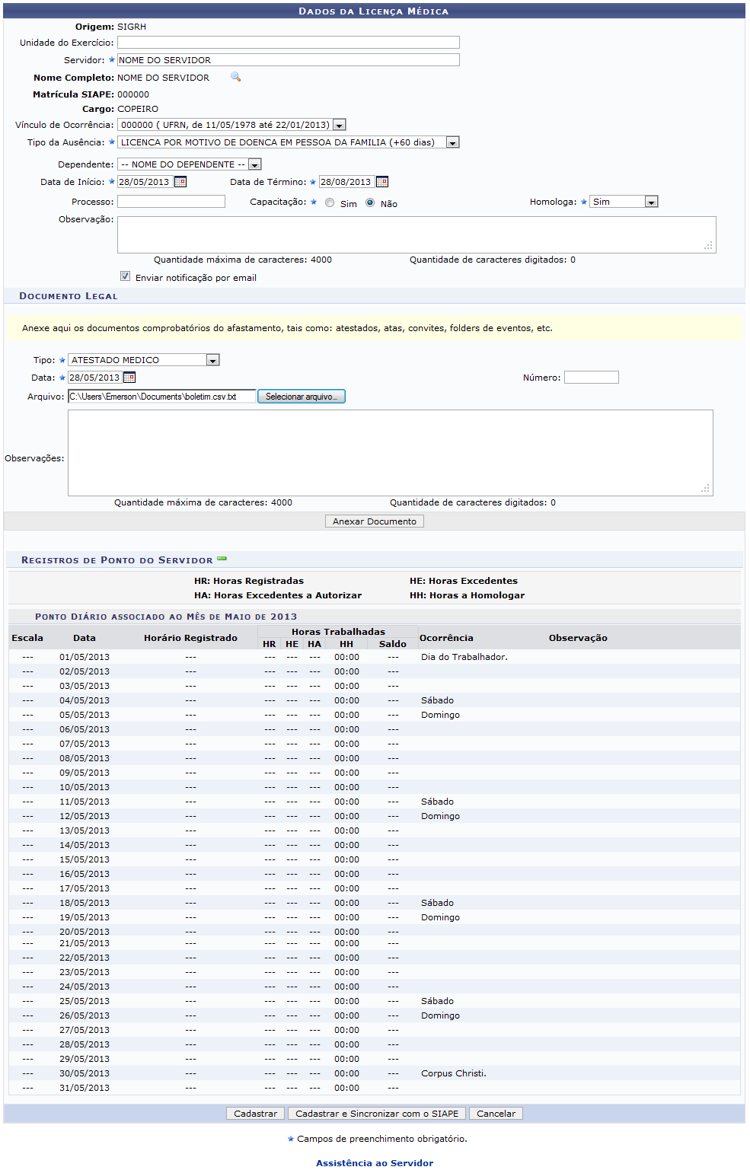Select Não for Capacitação
The width and height of the screenshot is (750, 1170).
(x=370, y=202)
